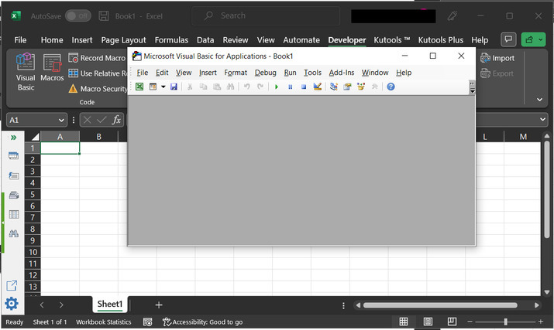The height and width of the screenshot is (330, 554).
Task: Open Edit menu in VBA editor
Action: coord(162,73)
